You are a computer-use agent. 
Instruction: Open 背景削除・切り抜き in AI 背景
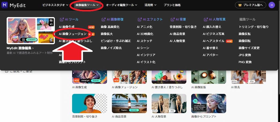point(183,27)
